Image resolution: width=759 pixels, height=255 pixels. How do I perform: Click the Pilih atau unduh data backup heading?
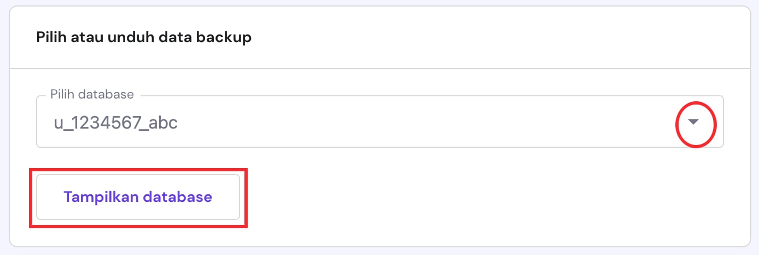[x=144, y=38]
